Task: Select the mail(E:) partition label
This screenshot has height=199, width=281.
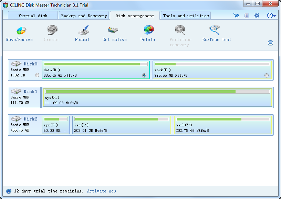Action: pyautogui.click(x=184, y=125)
